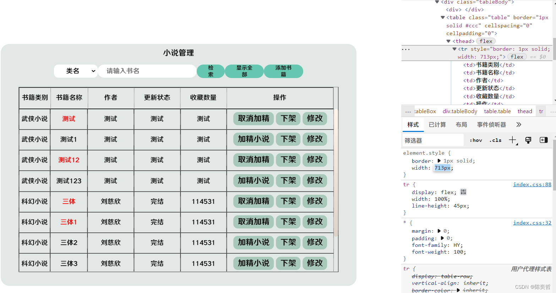This screenshot has width=556, height=293.
Task: Click the 检索 search button
Action: (x=211, y=71)
